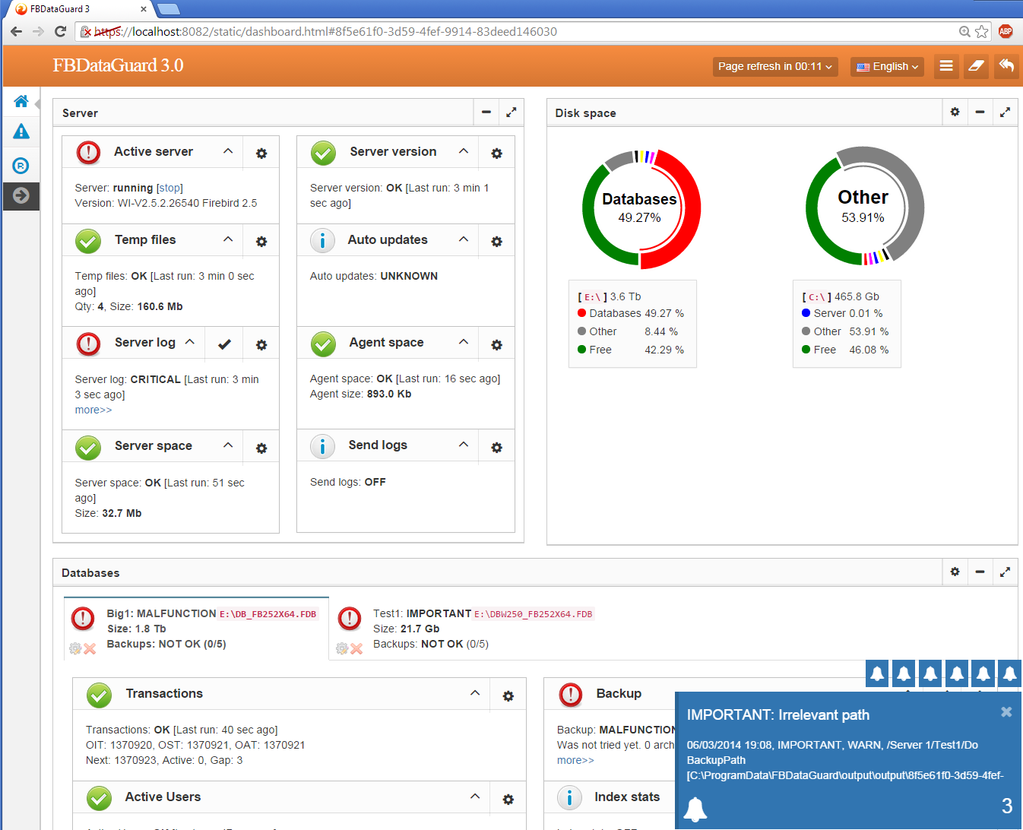Open Databases panel settings gear
The height and width of the screenshot is (830, 1023).
(x=955, y=572)
